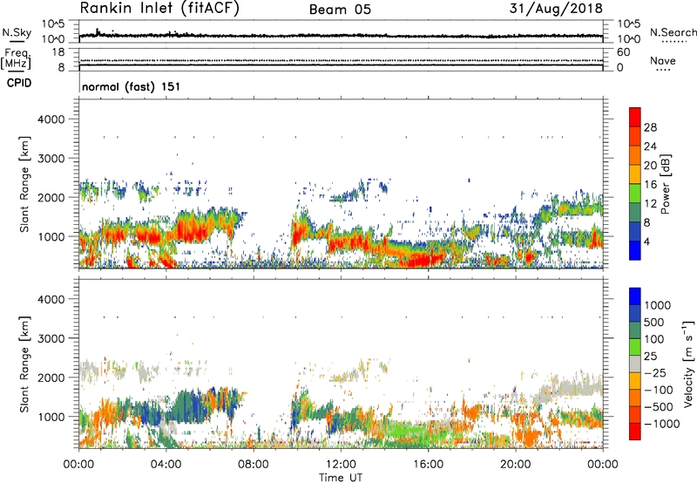Click the 'Slant Range [km]' label of velocity panel

point(24,364)
